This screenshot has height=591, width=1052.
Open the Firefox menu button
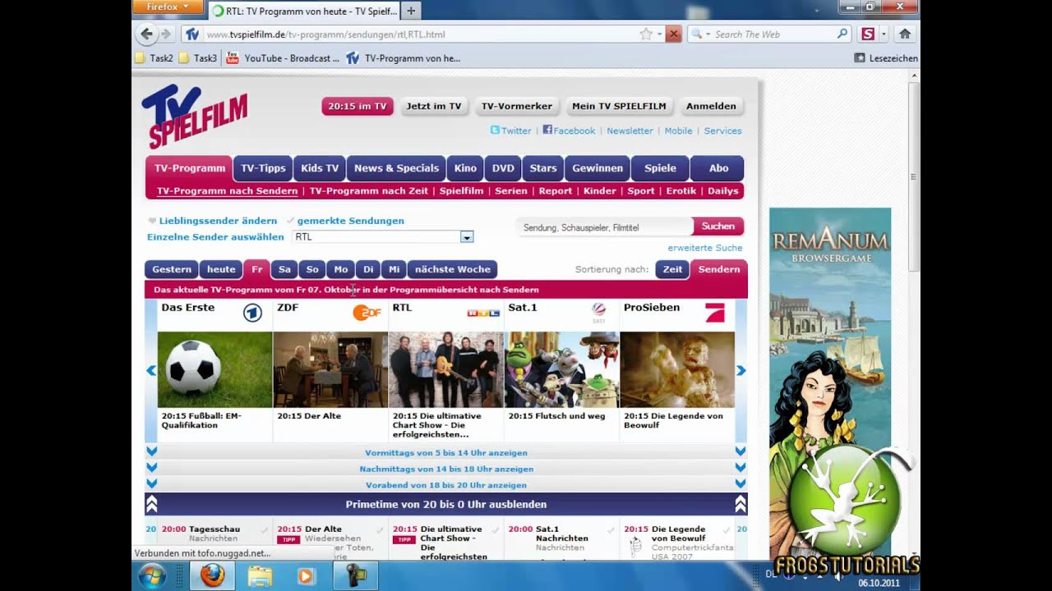pos(168,7)
